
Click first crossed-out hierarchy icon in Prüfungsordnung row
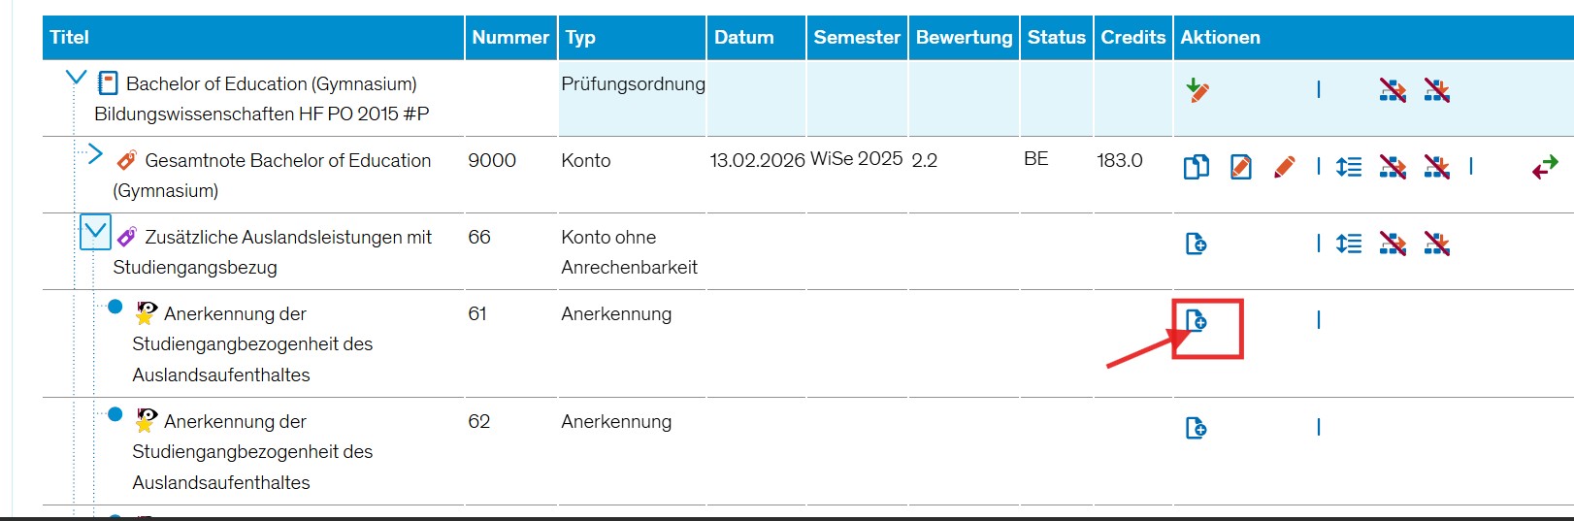point(1393,90)
